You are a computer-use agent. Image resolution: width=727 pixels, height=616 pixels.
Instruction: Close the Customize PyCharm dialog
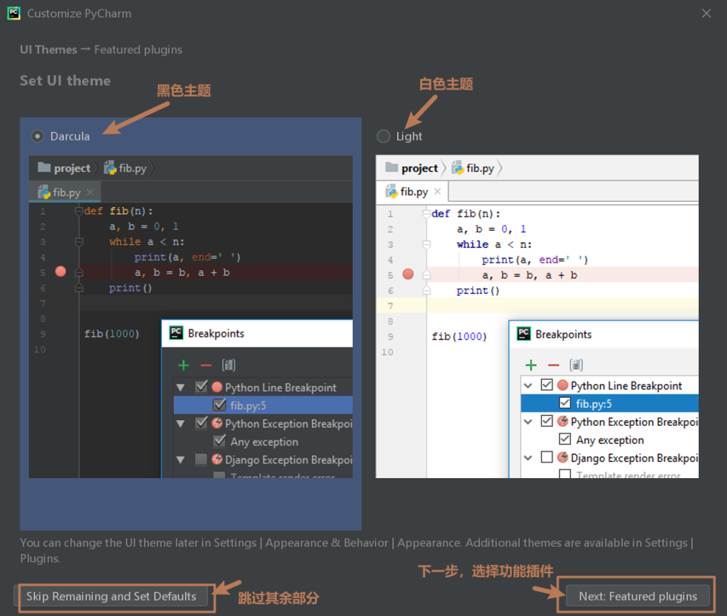click(706, 13)
